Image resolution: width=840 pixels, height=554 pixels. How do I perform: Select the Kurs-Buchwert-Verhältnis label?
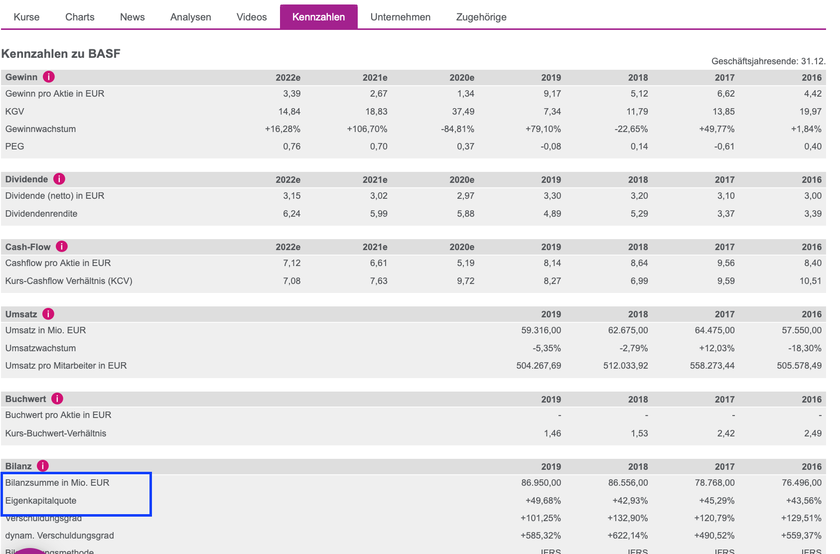point(56,433)
